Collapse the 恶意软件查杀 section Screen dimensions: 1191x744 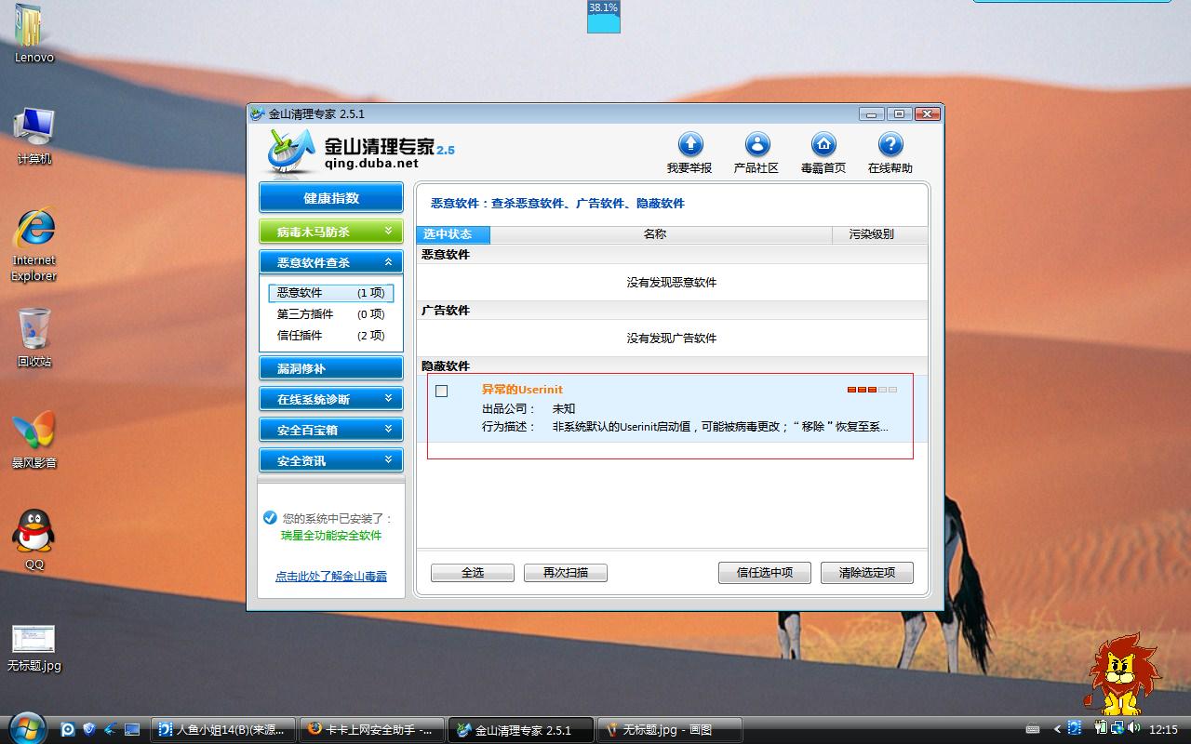pos(331,262)
